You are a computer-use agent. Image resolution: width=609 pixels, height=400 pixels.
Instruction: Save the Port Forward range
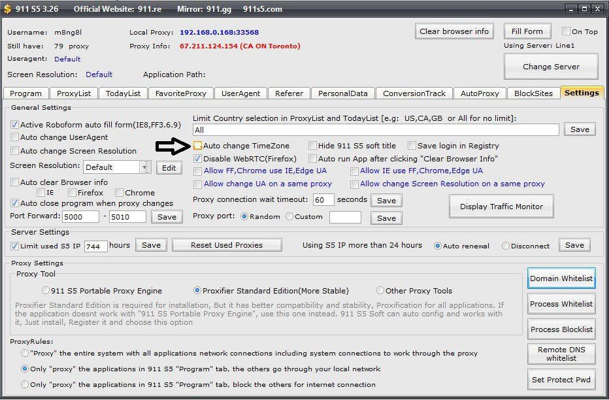167,217
